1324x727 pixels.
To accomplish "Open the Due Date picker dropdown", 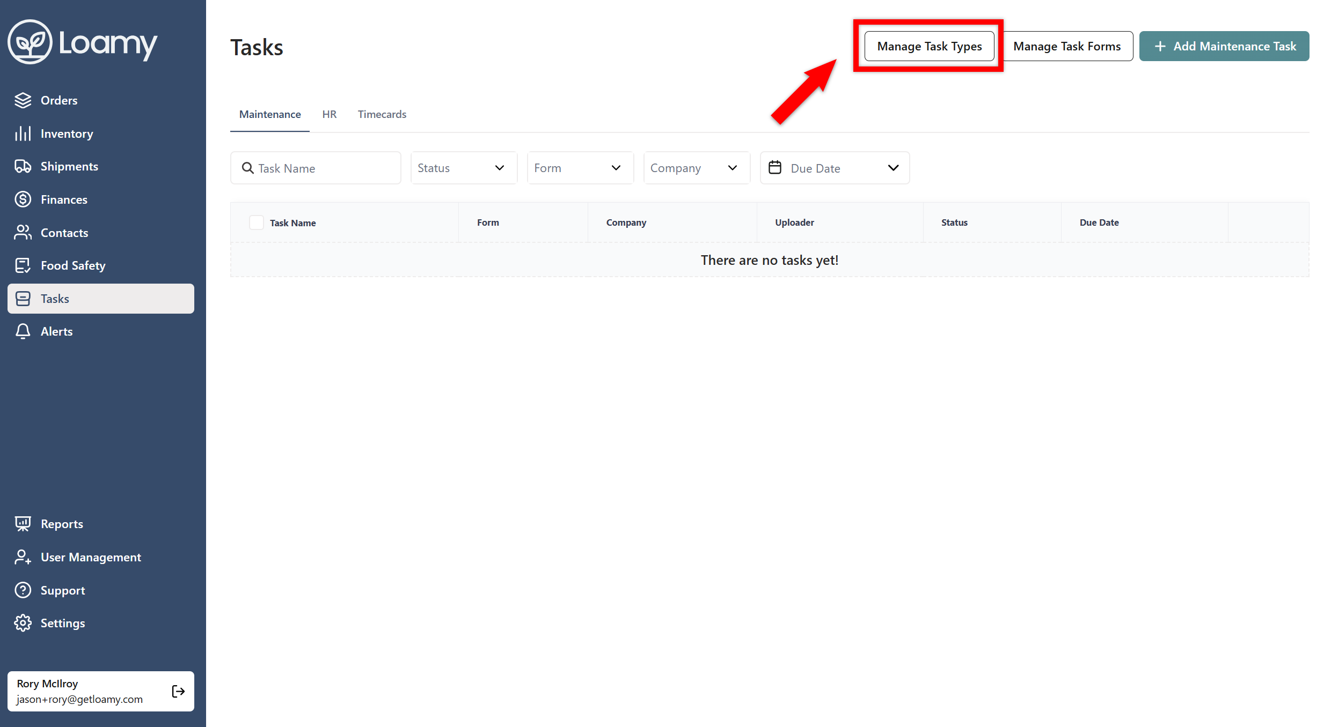I will 835,168.
